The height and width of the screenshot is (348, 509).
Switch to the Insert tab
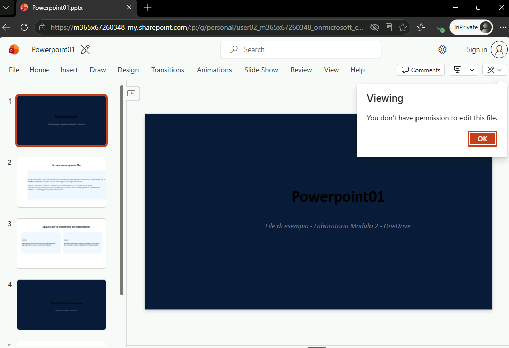tap(69, 70)
